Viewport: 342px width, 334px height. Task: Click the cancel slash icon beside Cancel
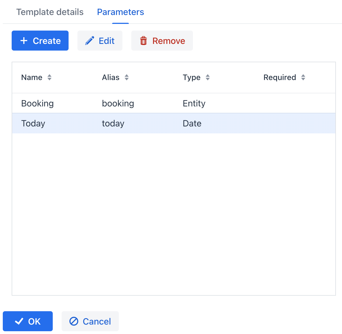coord(74,321)
